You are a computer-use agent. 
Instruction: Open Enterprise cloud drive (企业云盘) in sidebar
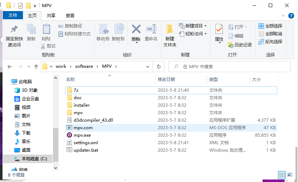tap(26, 99)
